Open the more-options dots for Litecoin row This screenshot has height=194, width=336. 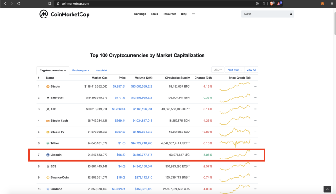point(256,155)
